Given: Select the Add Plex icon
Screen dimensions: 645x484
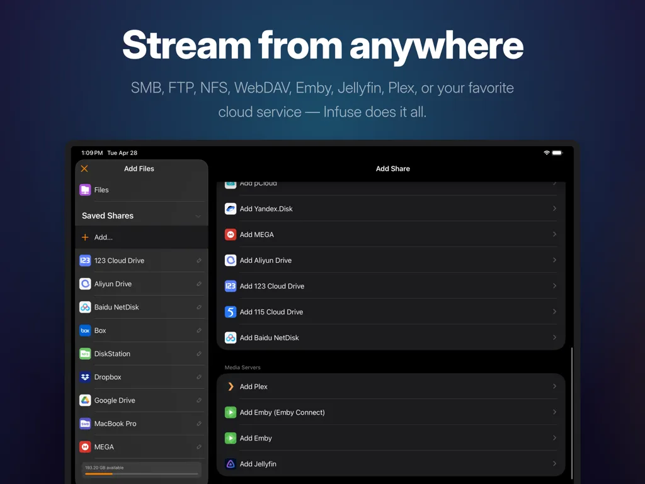Looking at the screenshot, I should click(231, 386).
